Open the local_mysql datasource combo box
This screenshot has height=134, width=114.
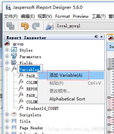pos(85,26)
